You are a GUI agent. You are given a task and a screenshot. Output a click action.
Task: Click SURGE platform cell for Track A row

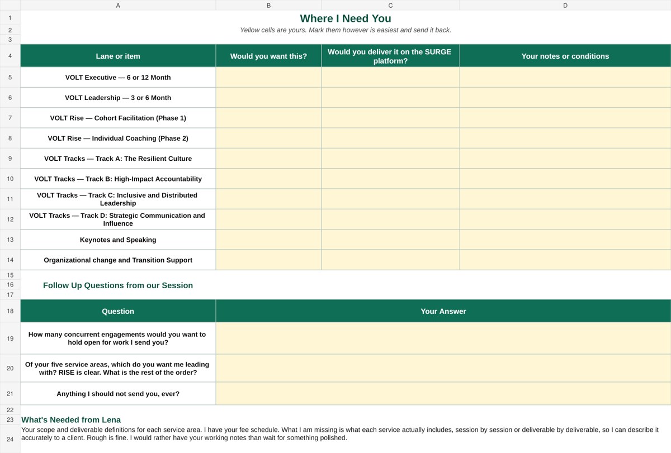click(390, 159)
